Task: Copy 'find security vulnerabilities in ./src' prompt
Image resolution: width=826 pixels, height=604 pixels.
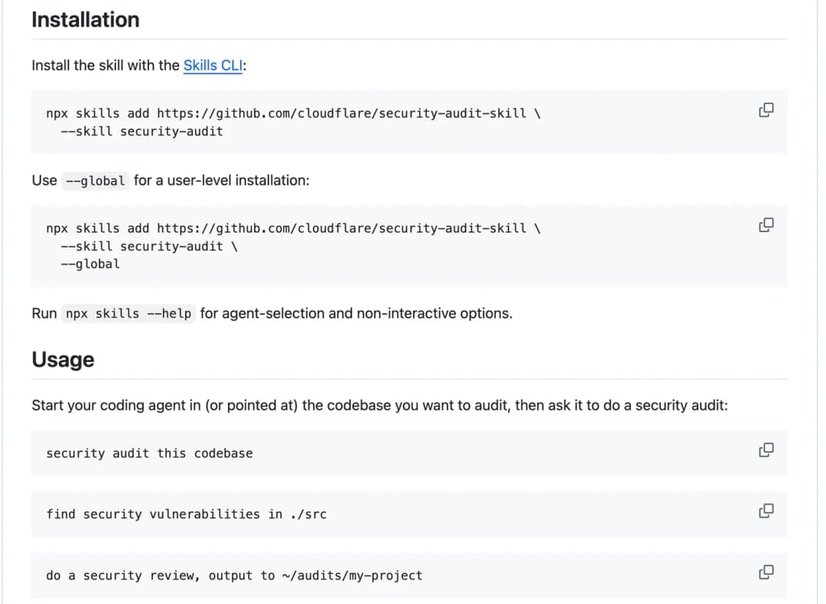Action: tap(766, 511)
